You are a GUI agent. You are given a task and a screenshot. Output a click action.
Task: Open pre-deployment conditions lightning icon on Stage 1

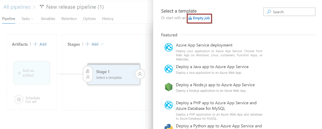tap(88, 71)
